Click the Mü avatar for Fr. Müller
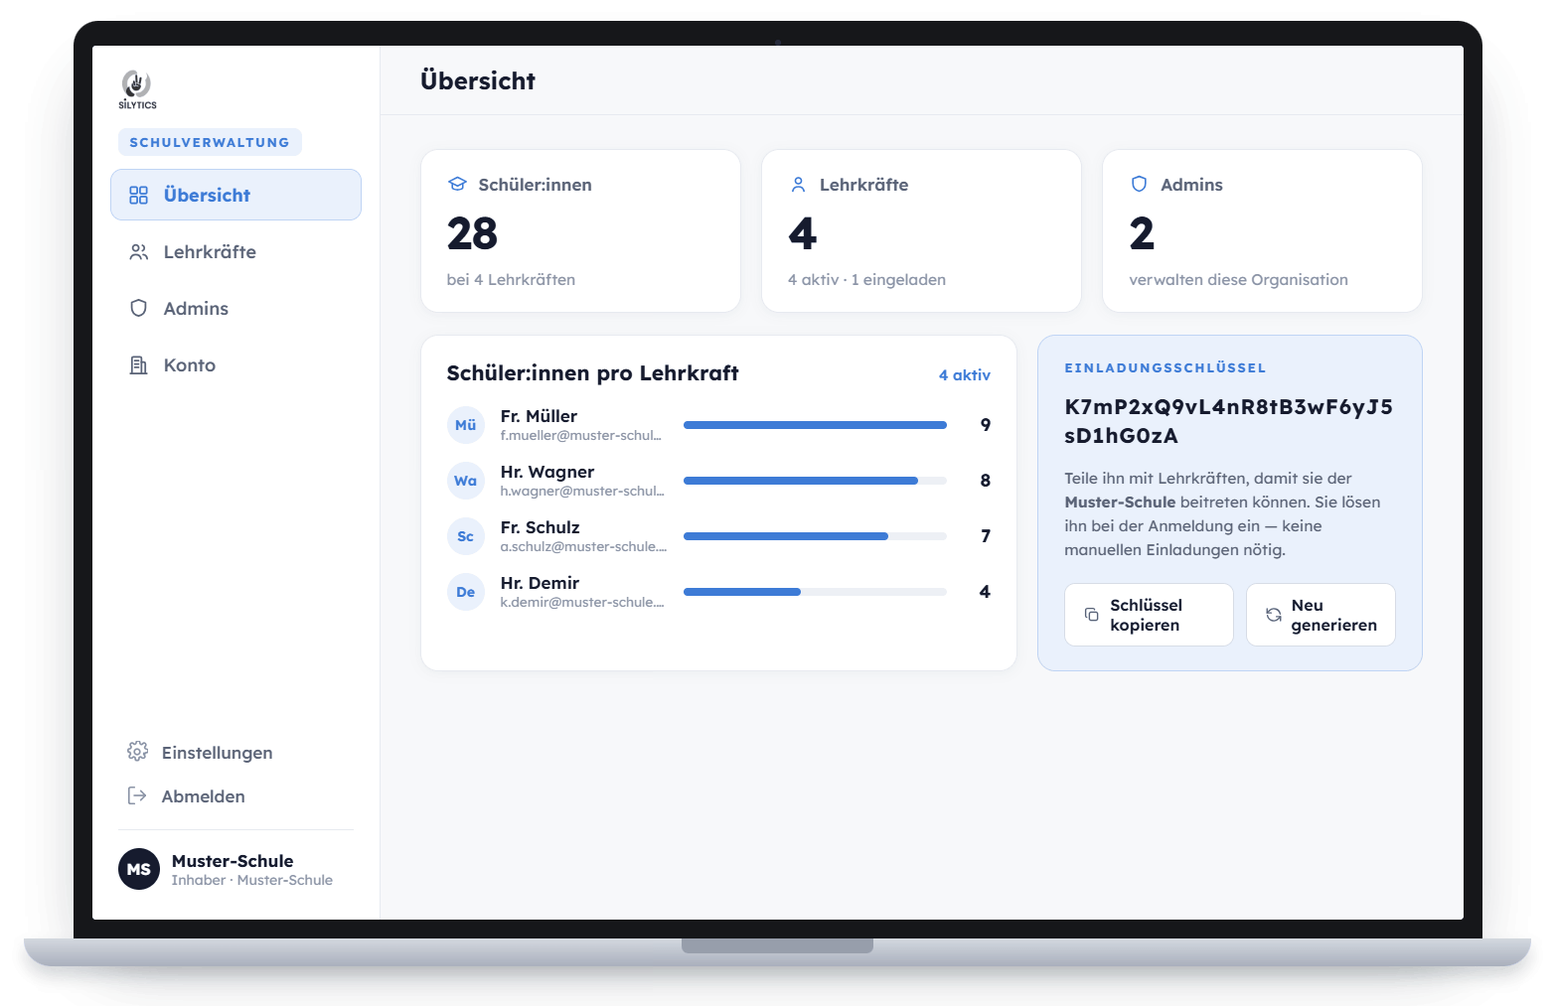The image size is (1555, 1006). 466,425
